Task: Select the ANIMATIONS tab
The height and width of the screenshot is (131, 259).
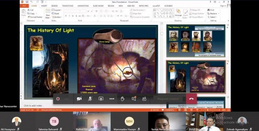Action: click(x=83, y=6)
